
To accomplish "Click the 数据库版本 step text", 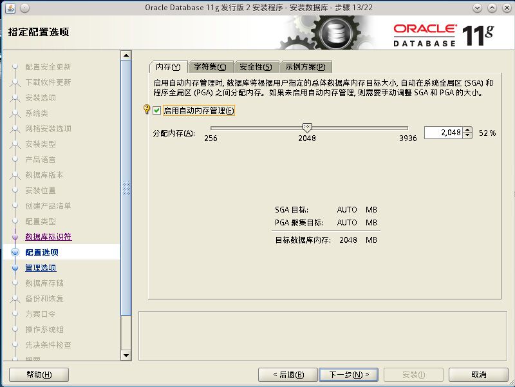I will (44, 175).
